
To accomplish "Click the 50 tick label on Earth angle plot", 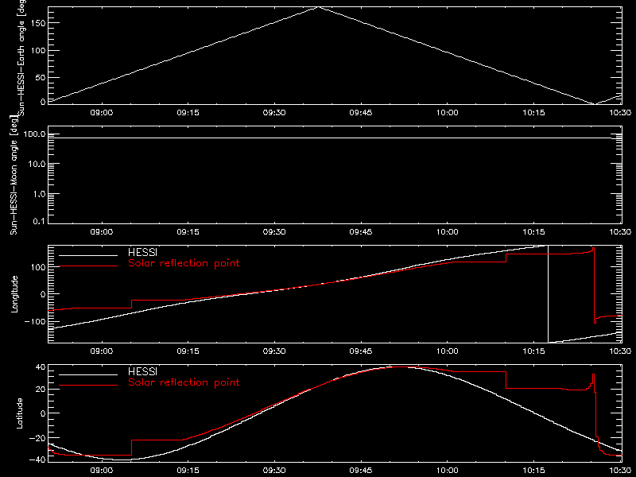I will click(41, 77).
